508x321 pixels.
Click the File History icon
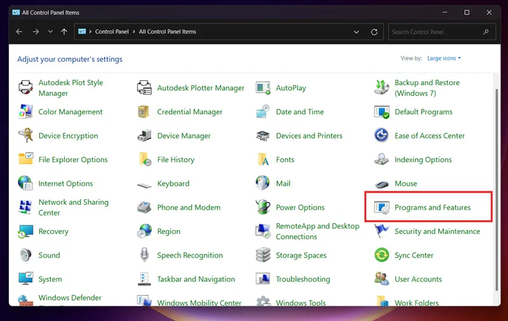click(x=145, y=159)
